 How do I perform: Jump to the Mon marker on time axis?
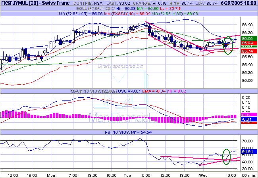click(51, 174)
